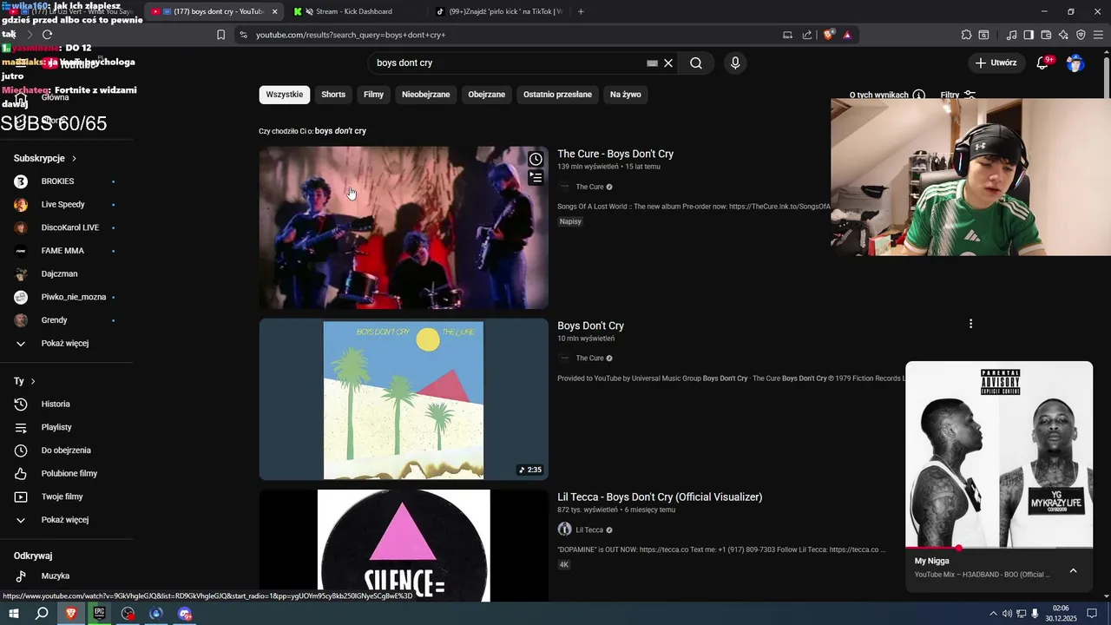The width and height of the screenshot is (1111, 625).
Task: Click the miniplayer red progress bar
Action: coord(999,548)
